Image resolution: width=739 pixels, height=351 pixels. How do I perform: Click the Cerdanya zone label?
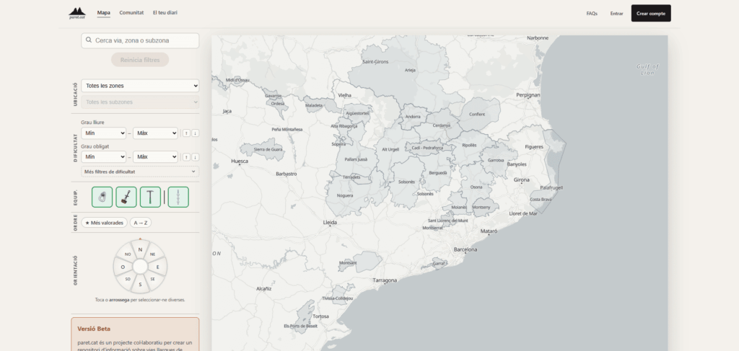[441, 125]
